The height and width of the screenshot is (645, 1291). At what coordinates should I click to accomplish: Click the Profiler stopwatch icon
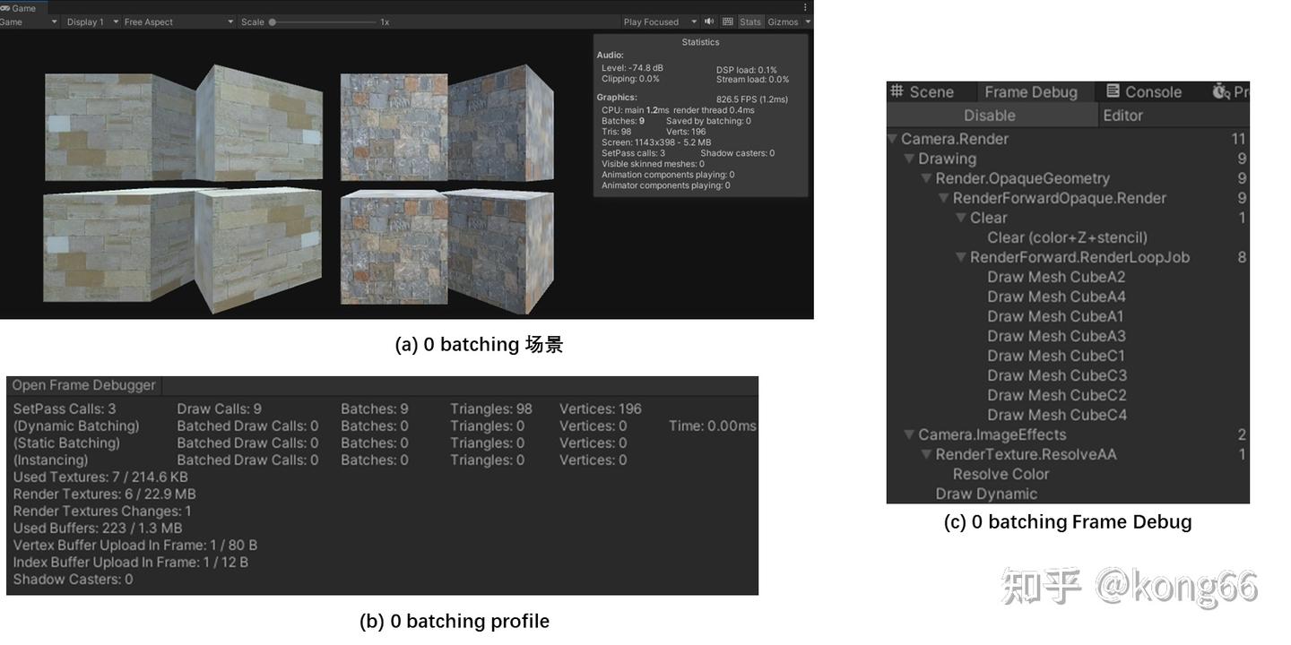point(1219,91)
